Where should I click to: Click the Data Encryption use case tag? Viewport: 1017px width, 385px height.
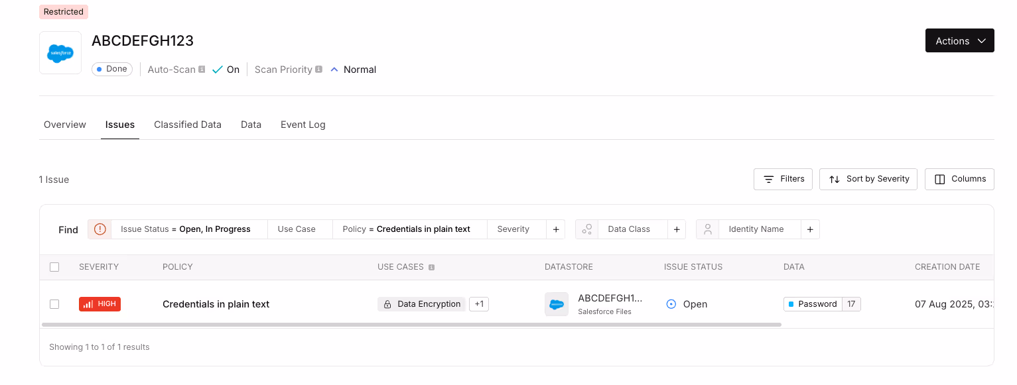422,304
